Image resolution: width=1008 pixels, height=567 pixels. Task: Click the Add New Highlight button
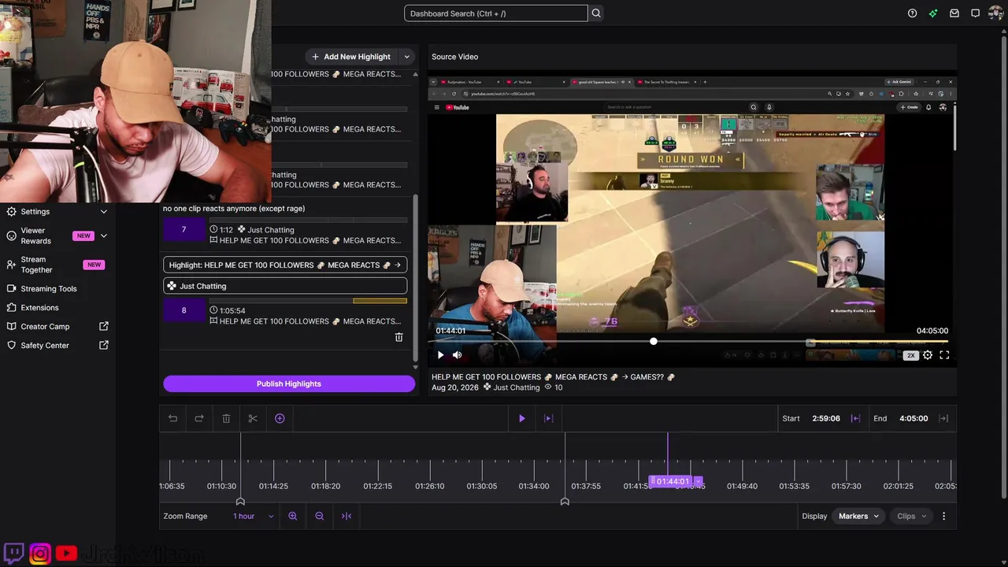click(351, 57)
